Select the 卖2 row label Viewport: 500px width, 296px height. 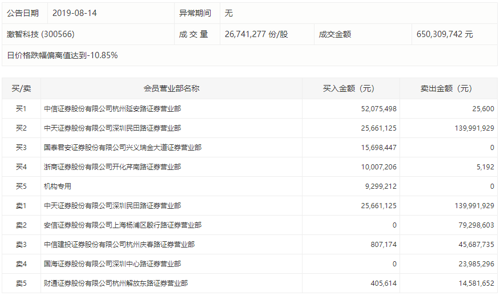tap(21, 225)
